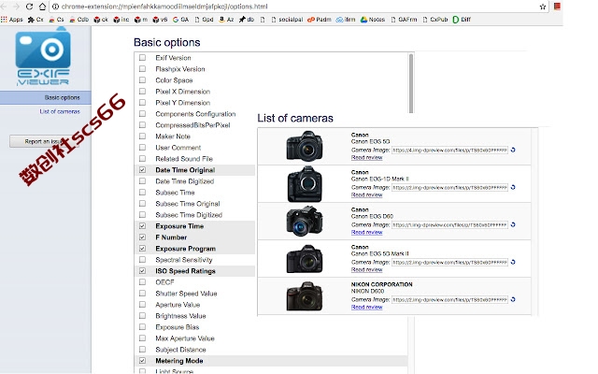598x374 pixels.
Task: Open the GA Google bookmark
Action: [x=180, y=20]
